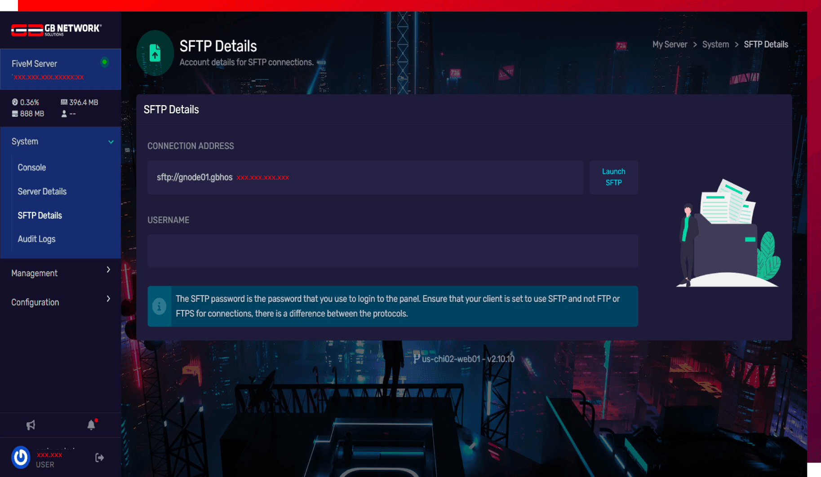Click the logout arrow icon

pyautogui.click(x=100, y=458)
